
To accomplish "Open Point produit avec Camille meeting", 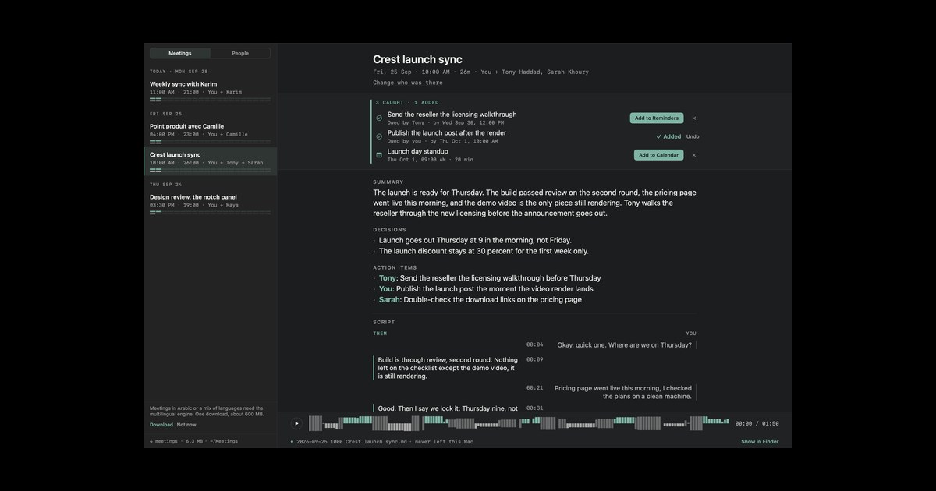I will point(210,132).
